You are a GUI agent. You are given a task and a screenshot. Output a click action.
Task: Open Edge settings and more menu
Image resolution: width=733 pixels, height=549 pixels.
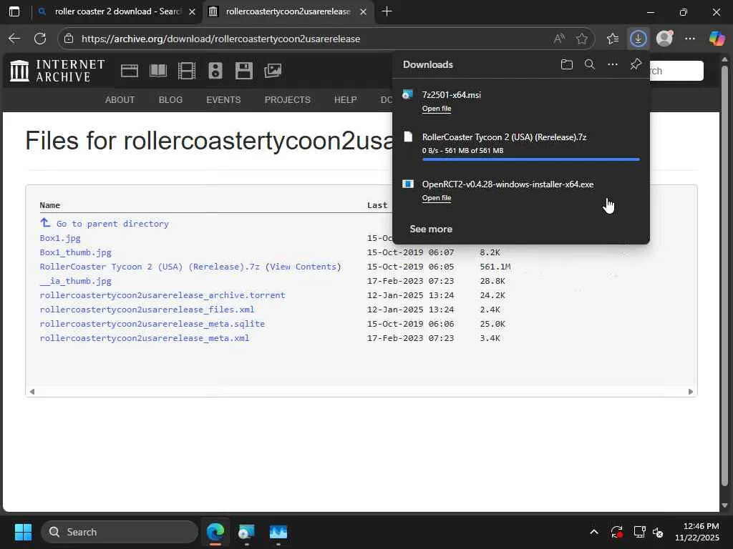[690, 39]
